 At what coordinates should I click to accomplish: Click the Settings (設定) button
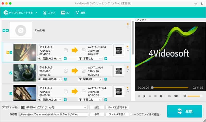97,108
